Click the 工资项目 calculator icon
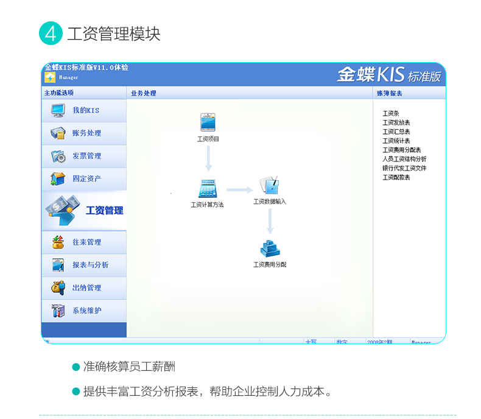The image size is (481, 419). [x=208, y=122]
